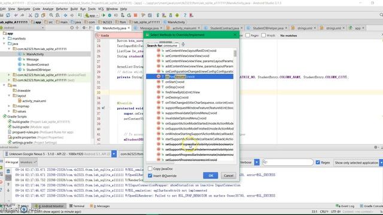Screen dimensions: 383x215
Task: Click the Debug app icon in toolbar
Action: point(110,16)
